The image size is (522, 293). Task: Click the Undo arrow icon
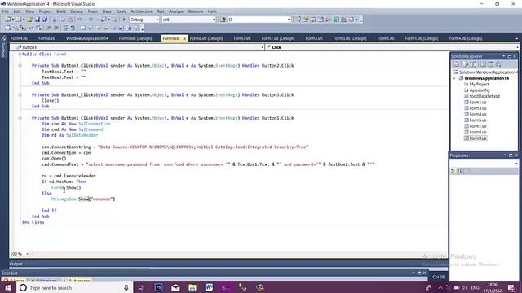coord(79,20)
